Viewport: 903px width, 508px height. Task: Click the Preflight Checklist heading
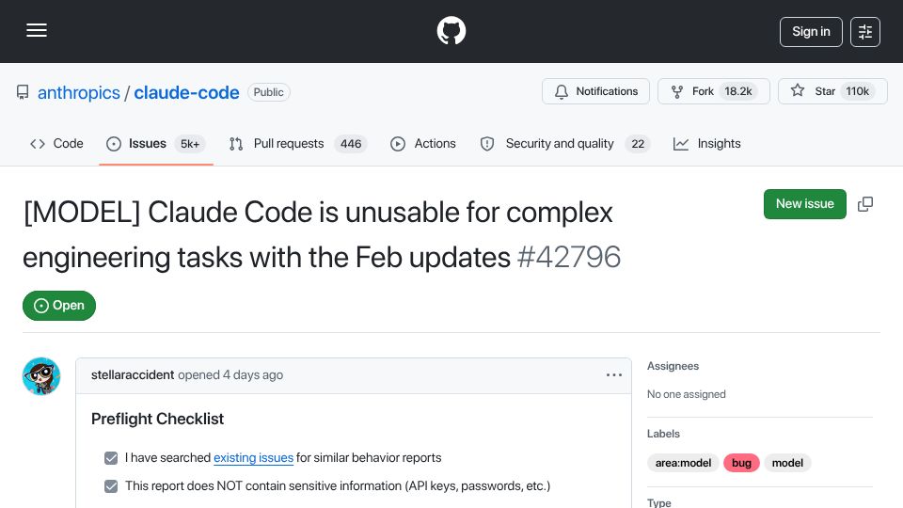point(157,419)
